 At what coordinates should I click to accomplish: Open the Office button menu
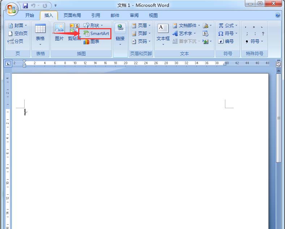pyautogui.click(x=12, y=9)
